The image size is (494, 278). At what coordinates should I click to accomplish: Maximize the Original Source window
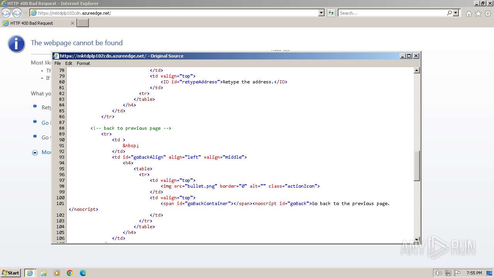[409, 56]
